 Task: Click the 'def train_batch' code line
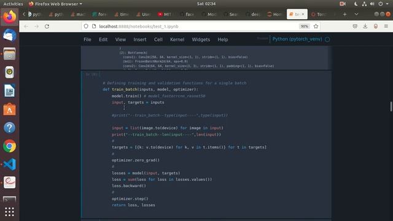(x=150, y=90)
